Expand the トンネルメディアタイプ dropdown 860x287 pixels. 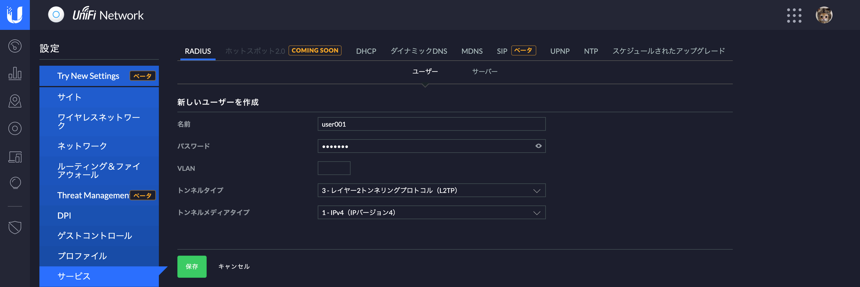[x=431, y=212]
